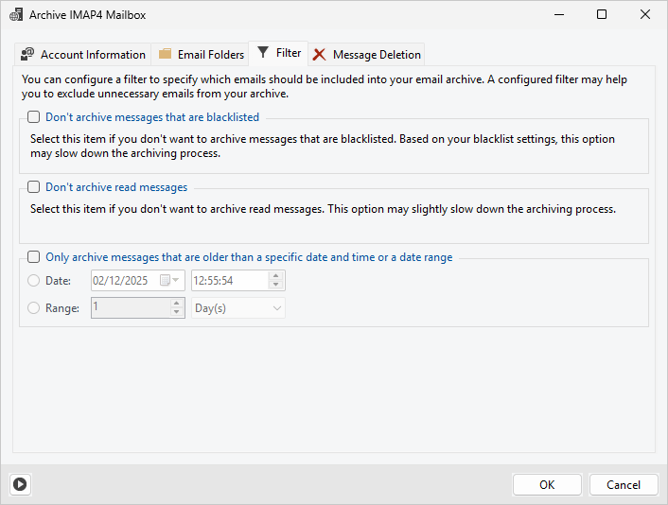
Task: Click the folder icon on Email Folders tab
Action: pos(166,55)
